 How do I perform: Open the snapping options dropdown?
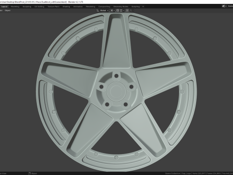122,11
